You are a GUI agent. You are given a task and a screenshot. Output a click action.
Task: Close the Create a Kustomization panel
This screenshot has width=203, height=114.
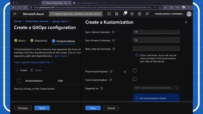pyautogui.click(x=186, y=22)
